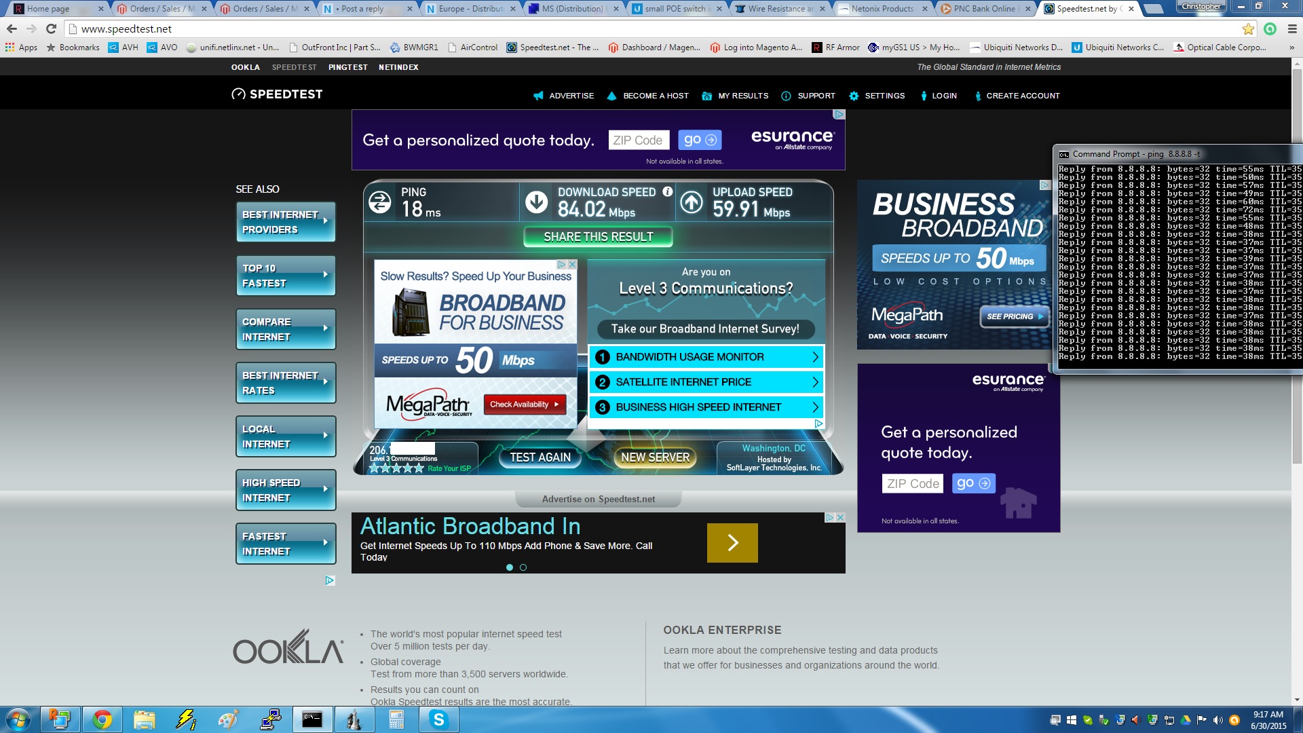Click the TEST AGAIN button

tap(540, 457)
